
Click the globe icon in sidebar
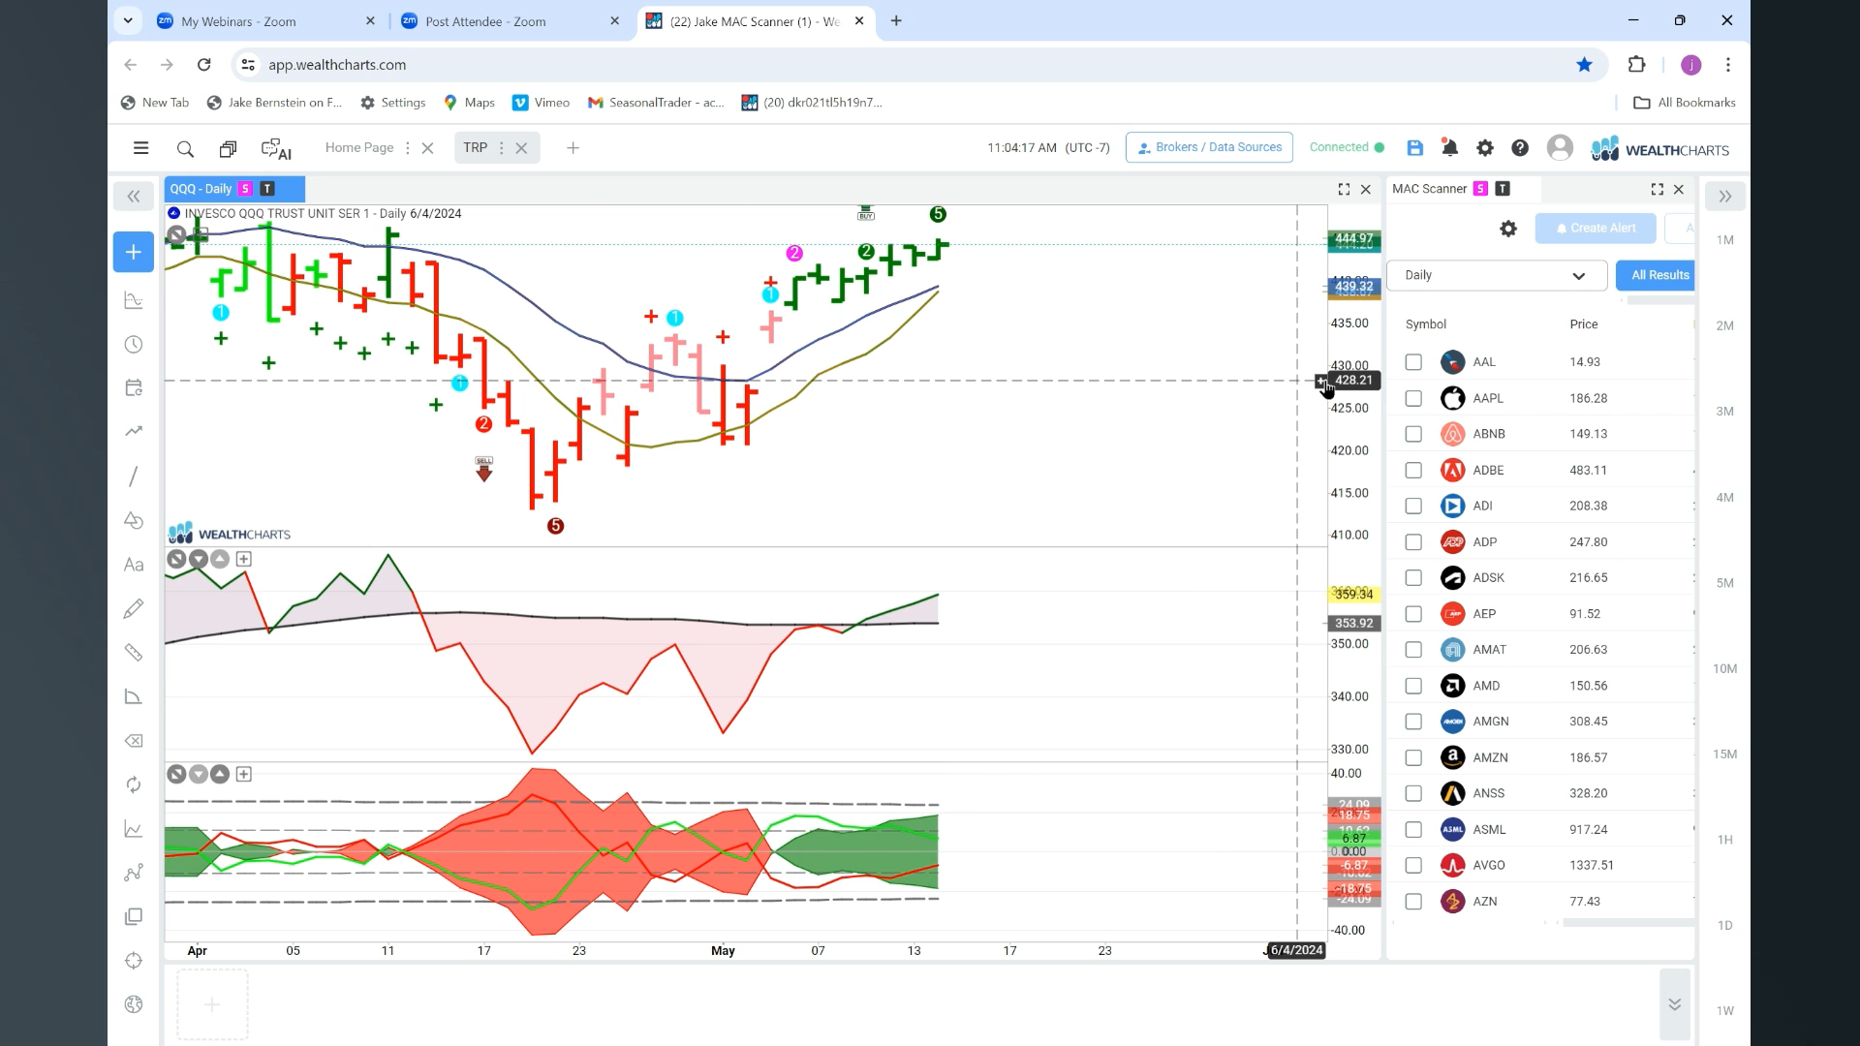click(134, 1004)
